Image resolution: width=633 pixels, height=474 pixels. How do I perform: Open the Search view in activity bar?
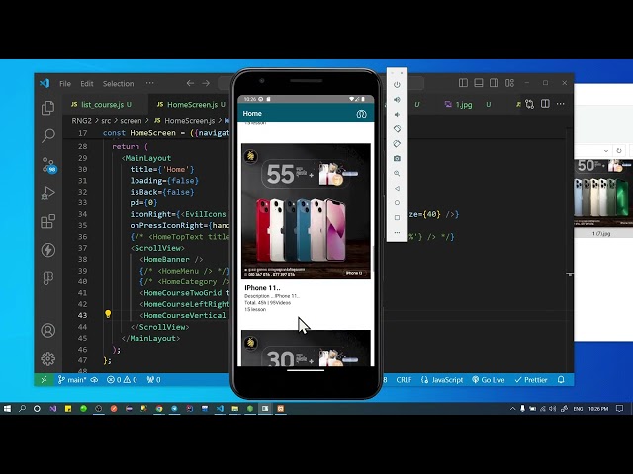point(48,136)
